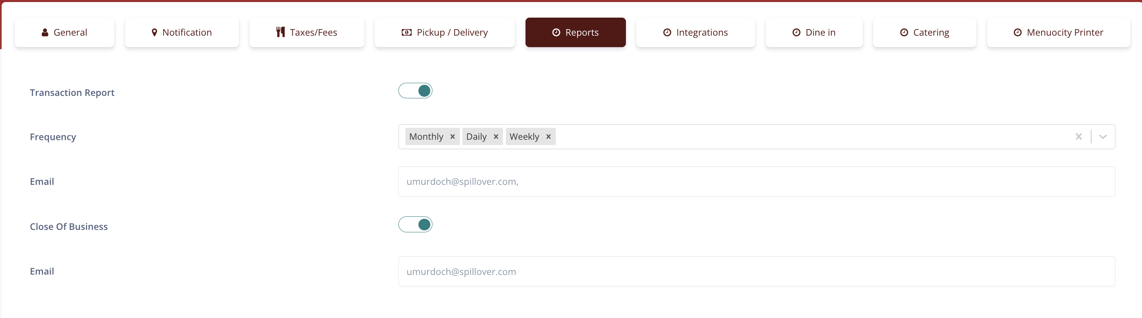This screenshot has width=1142, height=318.
Task: Remove the Monthly frequency tag
Action: [x=452, y=137]
